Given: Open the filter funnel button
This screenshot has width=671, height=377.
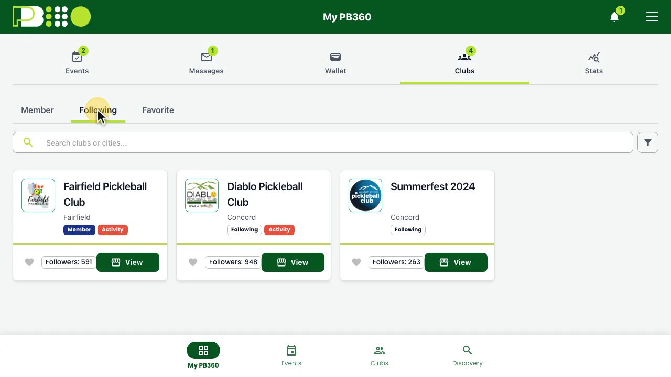Looking at the screenshot, I should coord(648,142).
